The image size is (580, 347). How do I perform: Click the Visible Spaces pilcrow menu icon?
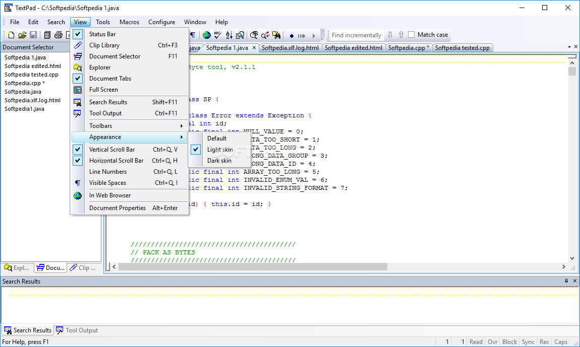pos(78,183)
